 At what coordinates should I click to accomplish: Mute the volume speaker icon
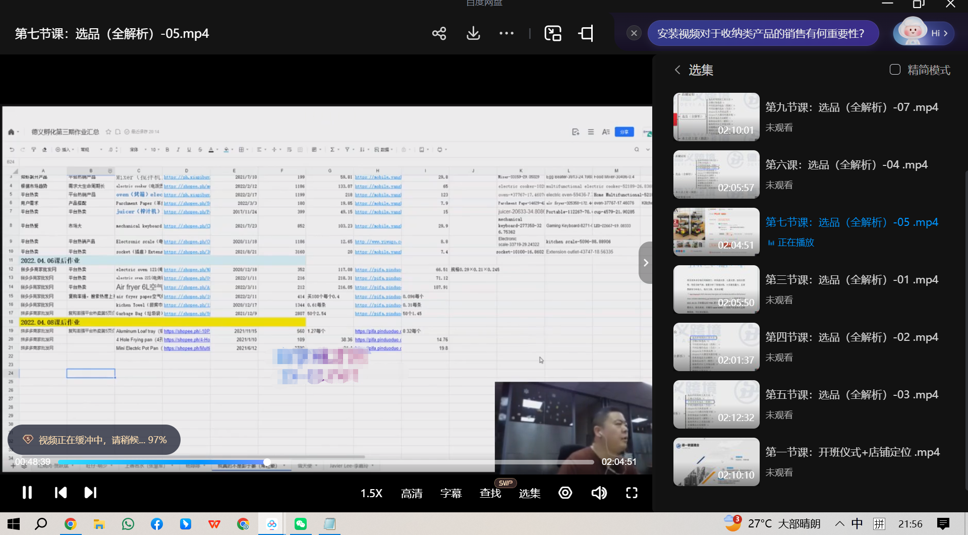point(599,493)
